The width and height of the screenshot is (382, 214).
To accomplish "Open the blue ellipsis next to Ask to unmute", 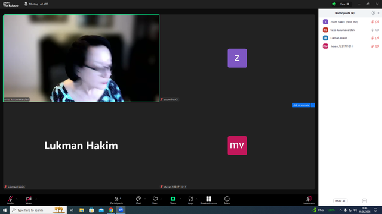I will [x=313, y=105].
